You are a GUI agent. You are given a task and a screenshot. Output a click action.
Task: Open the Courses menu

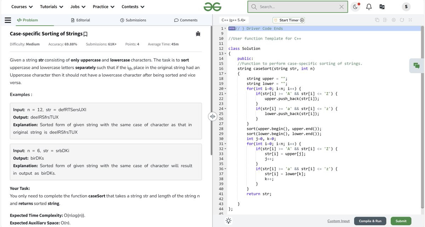[x=22, y=7]
